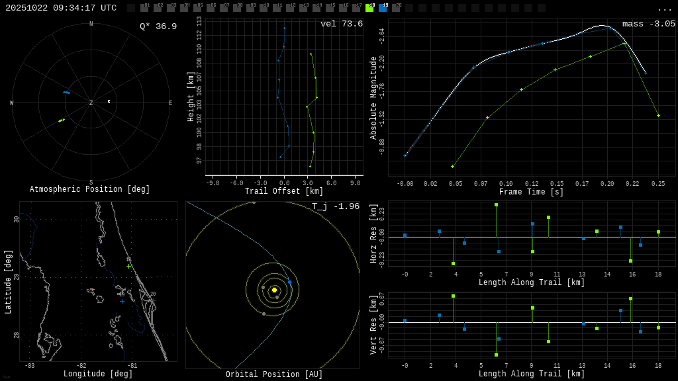
Task: Toggle the green station 18 square
Action: 369,8
